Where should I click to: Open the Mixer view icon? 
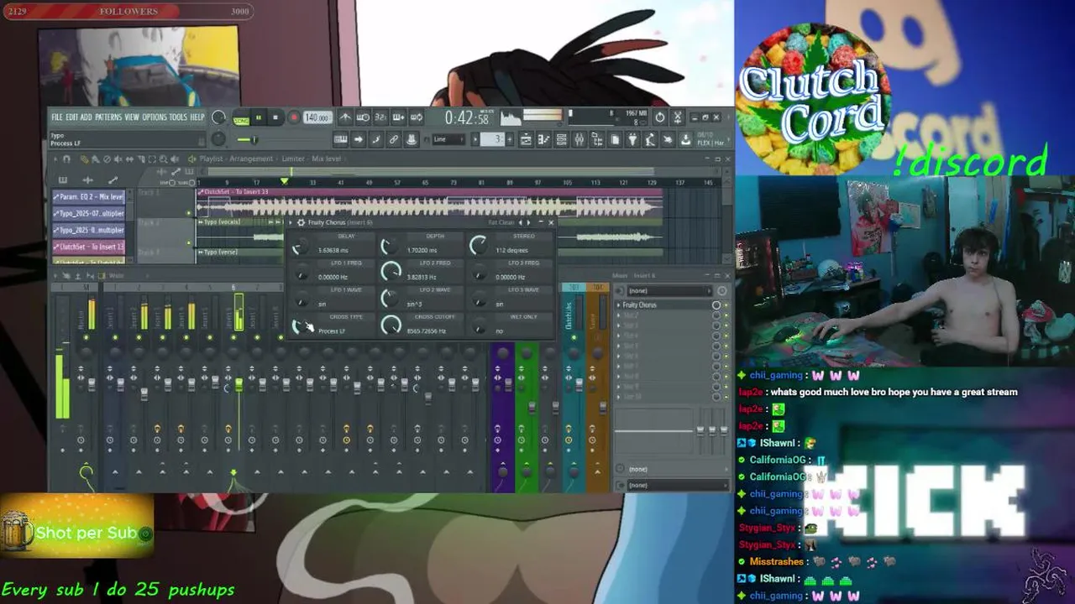pos(579,139)
